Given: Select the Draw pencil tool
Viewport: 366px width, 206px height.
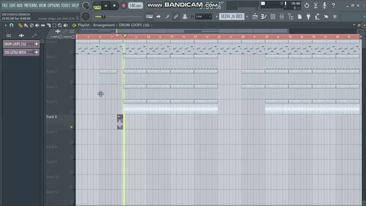Looking at the screenshot, I should [21, 25].
